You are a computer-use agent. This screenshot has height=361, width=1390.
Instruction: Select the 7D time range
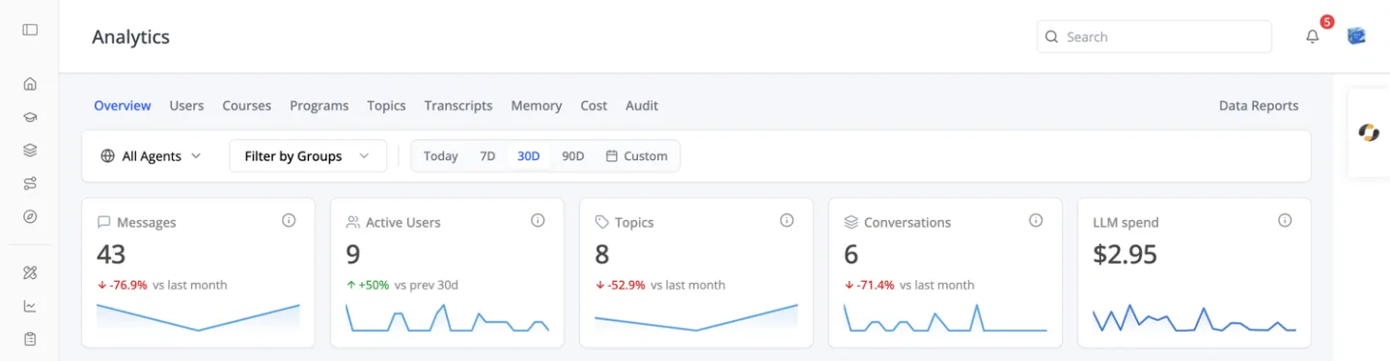[487, 155]
